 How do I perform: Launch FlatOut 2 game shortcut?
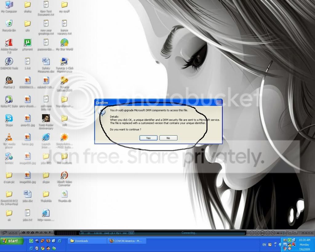tap(9, 82)
